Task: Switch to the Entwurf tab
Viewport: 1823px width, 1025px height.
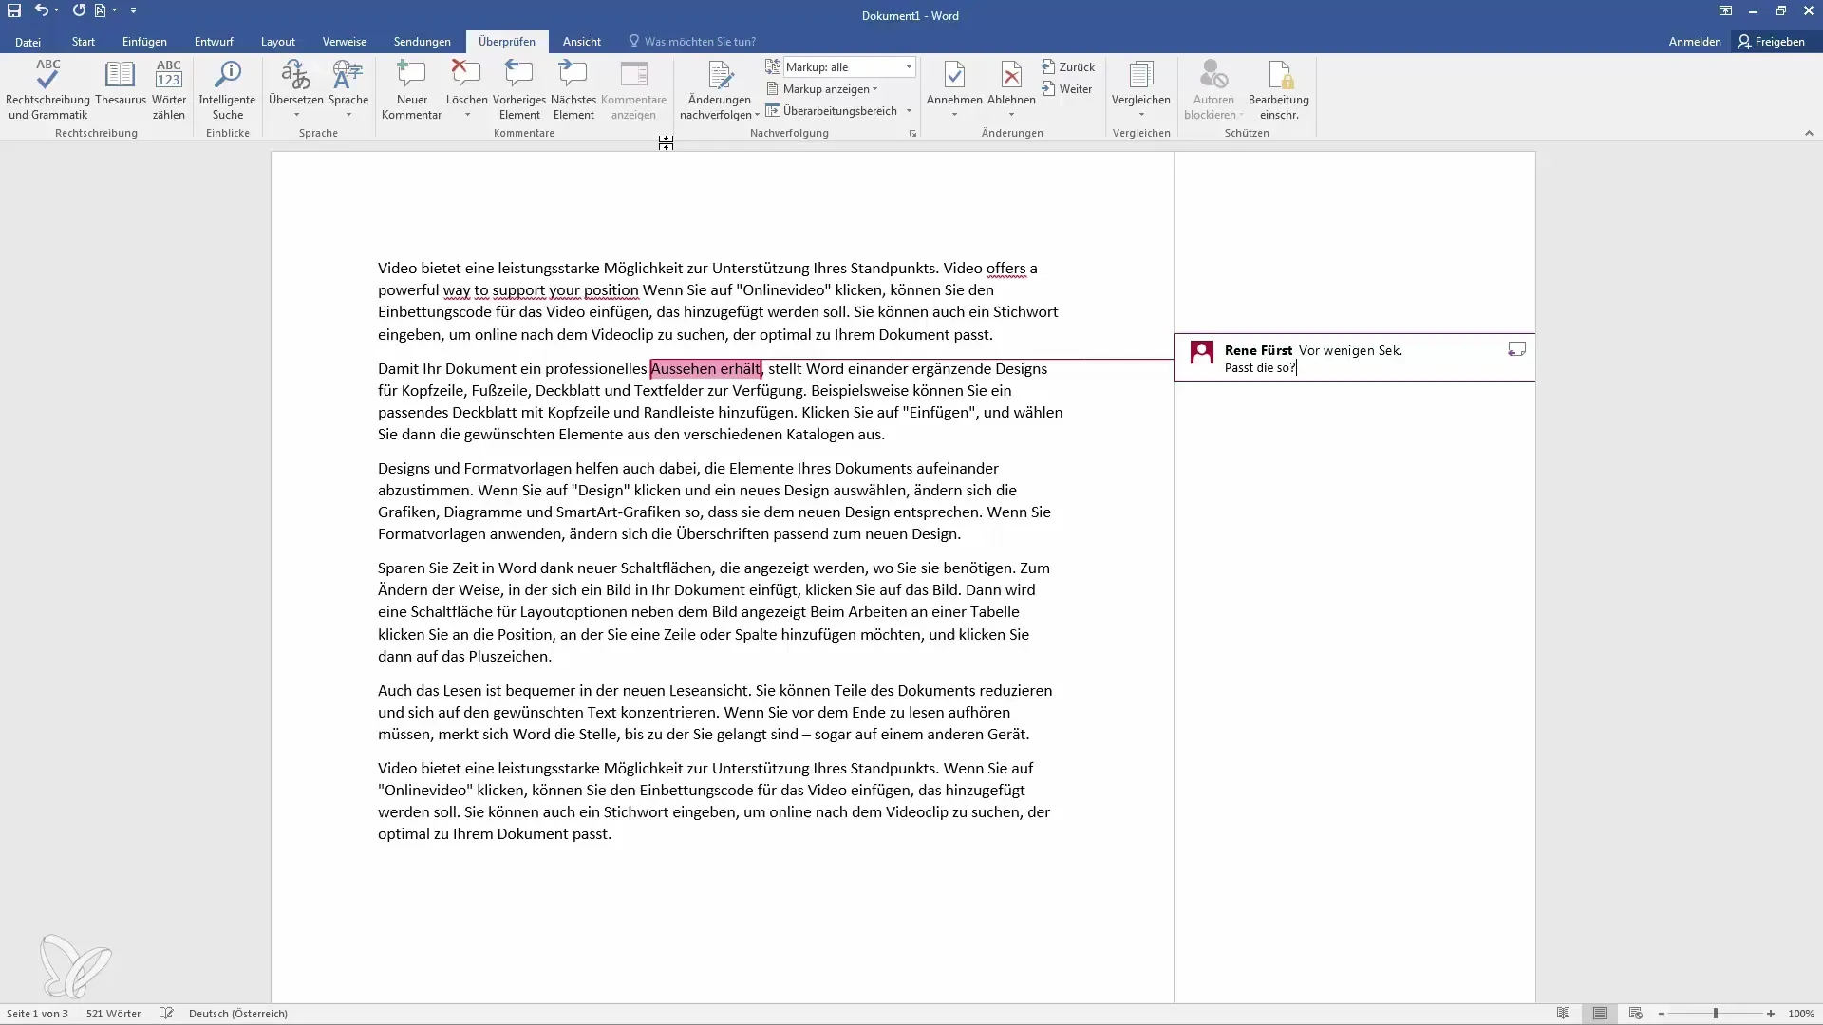Action: pos(214,42)
